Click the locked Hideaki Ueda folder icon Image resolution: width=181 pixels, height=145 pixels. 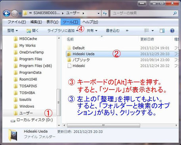[69, 54]
